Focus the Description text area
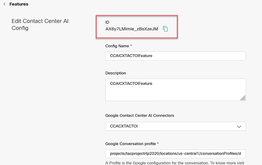262x165 pixels. click(x=176, y=90)
